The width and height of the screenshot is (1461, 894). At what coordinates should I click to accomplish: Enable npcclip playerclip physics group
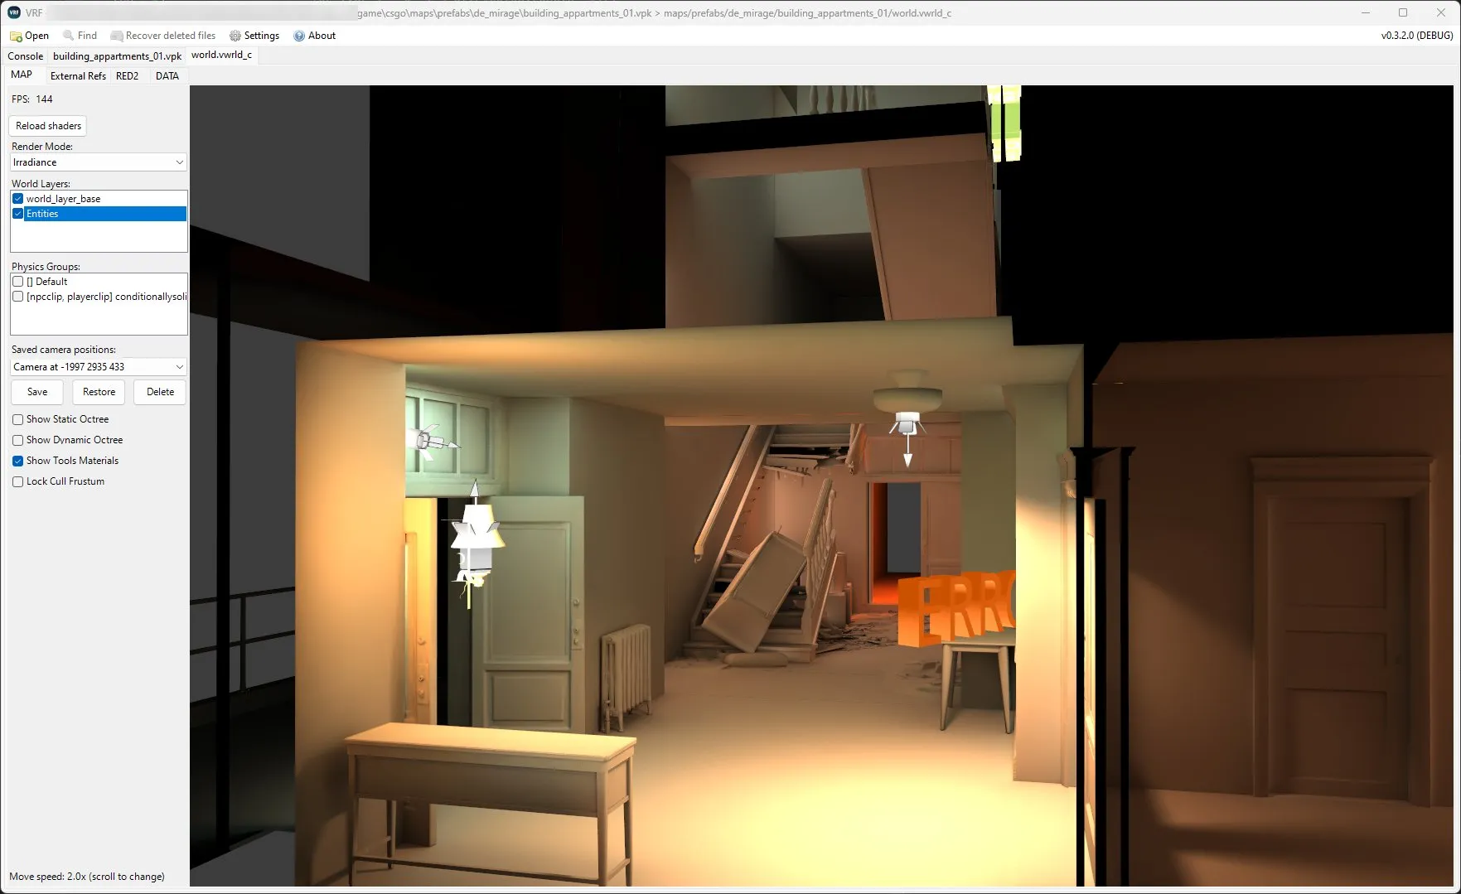[17, 297]
